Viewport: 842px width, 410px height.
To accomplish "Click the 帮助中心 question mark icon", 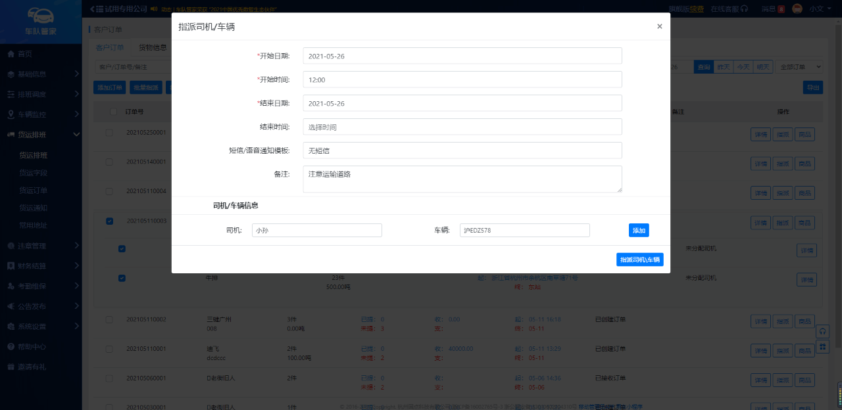I will 11,346.
